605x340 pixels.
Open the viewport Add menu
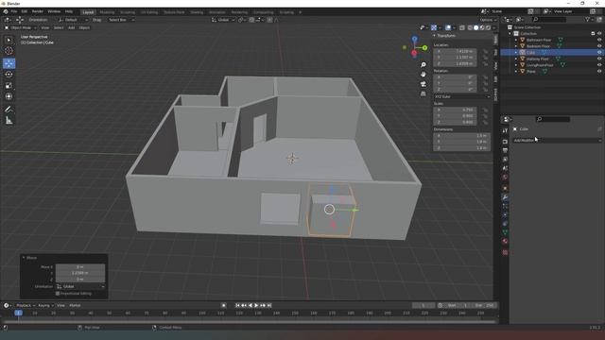(72, 27)
